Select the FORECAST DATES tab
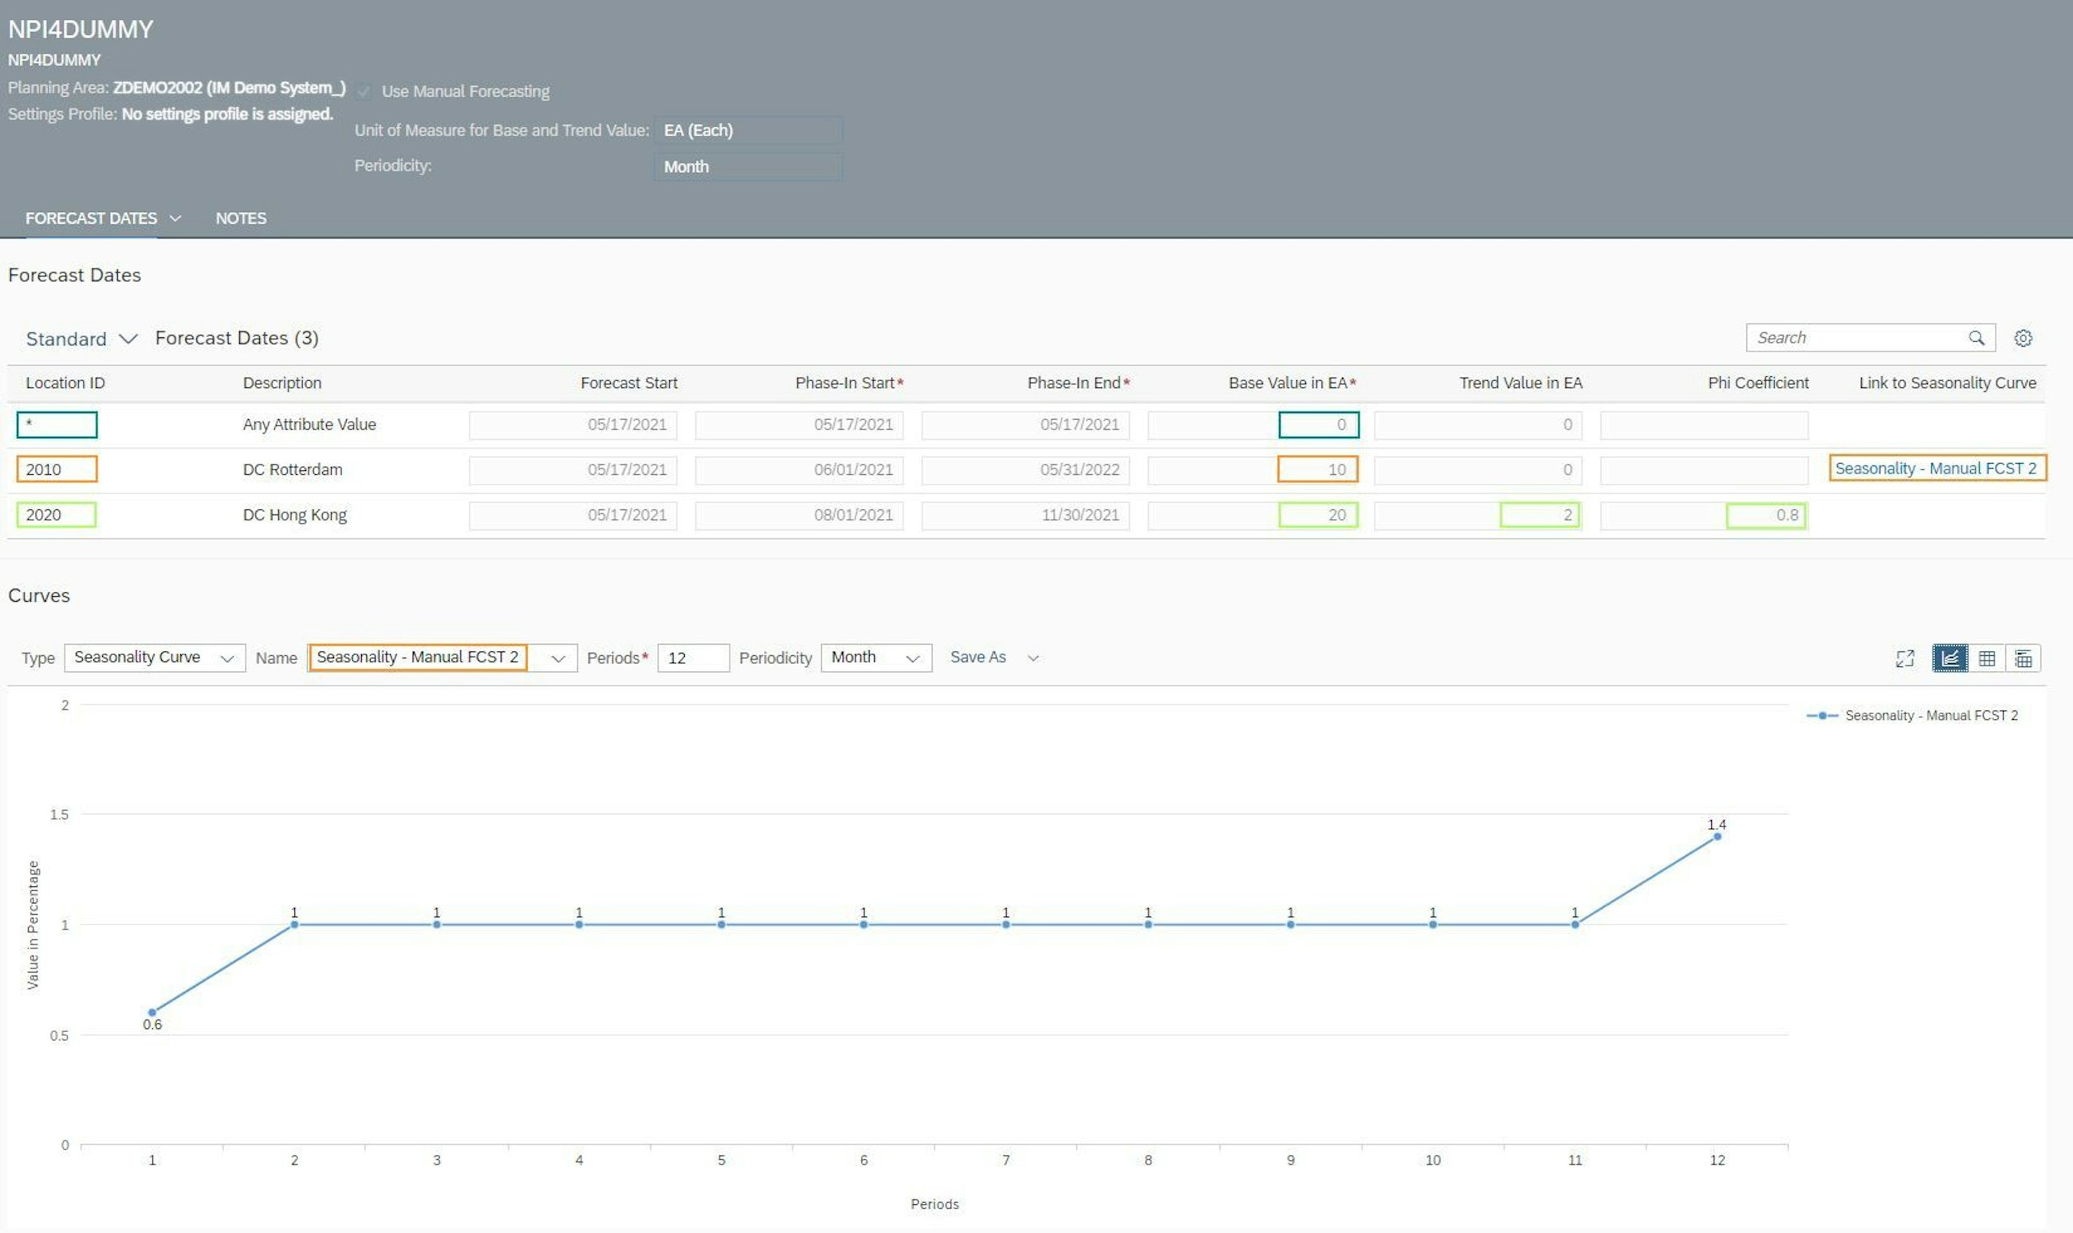 (x=92, y=218)
